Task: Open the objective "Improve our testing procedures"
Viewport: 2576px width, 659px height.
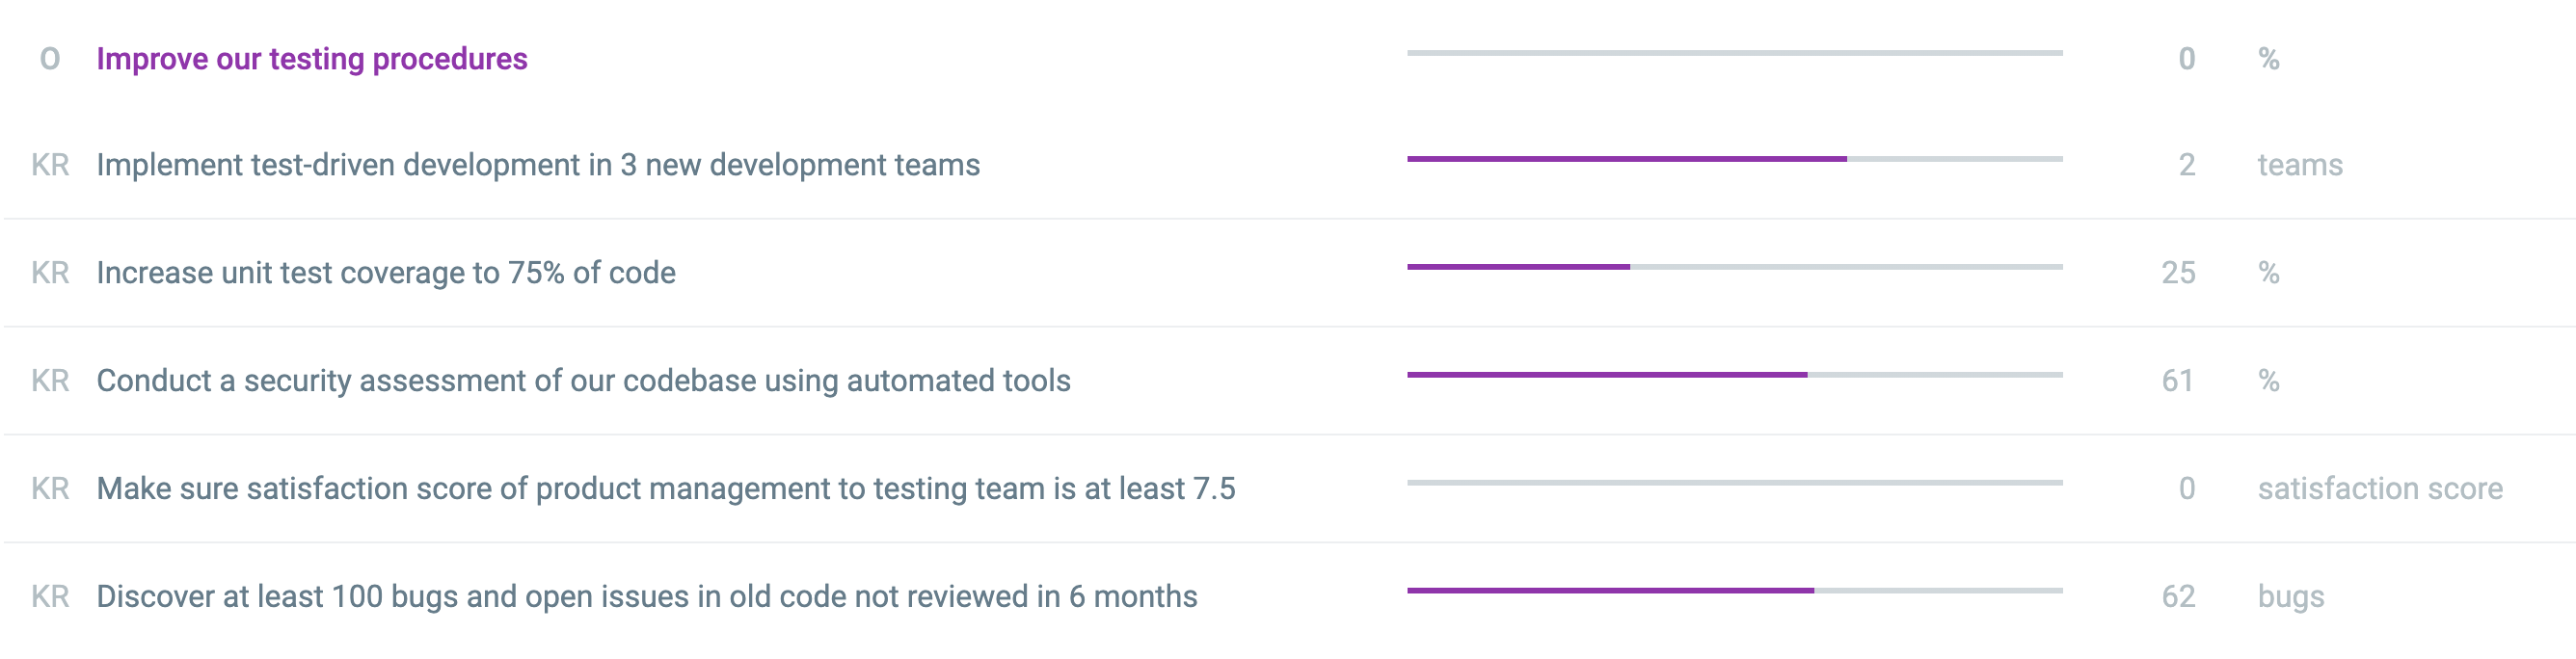Action: pos(311,59)
